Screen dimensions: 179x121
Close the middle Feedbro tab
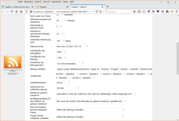(x=67, y=7)
